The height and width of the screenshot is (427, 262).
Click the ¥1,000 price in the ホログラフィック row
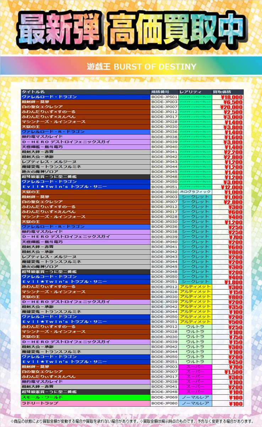click(x=233, y=192)
